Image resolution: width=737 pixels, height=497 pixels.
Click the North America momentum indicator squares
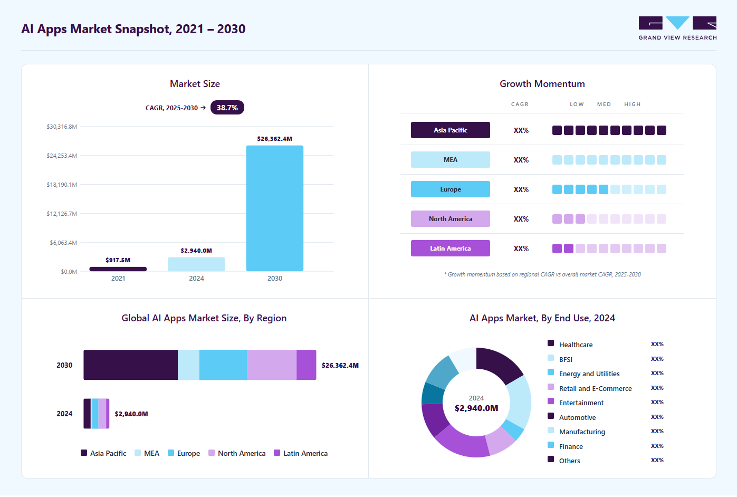point(609,219)
